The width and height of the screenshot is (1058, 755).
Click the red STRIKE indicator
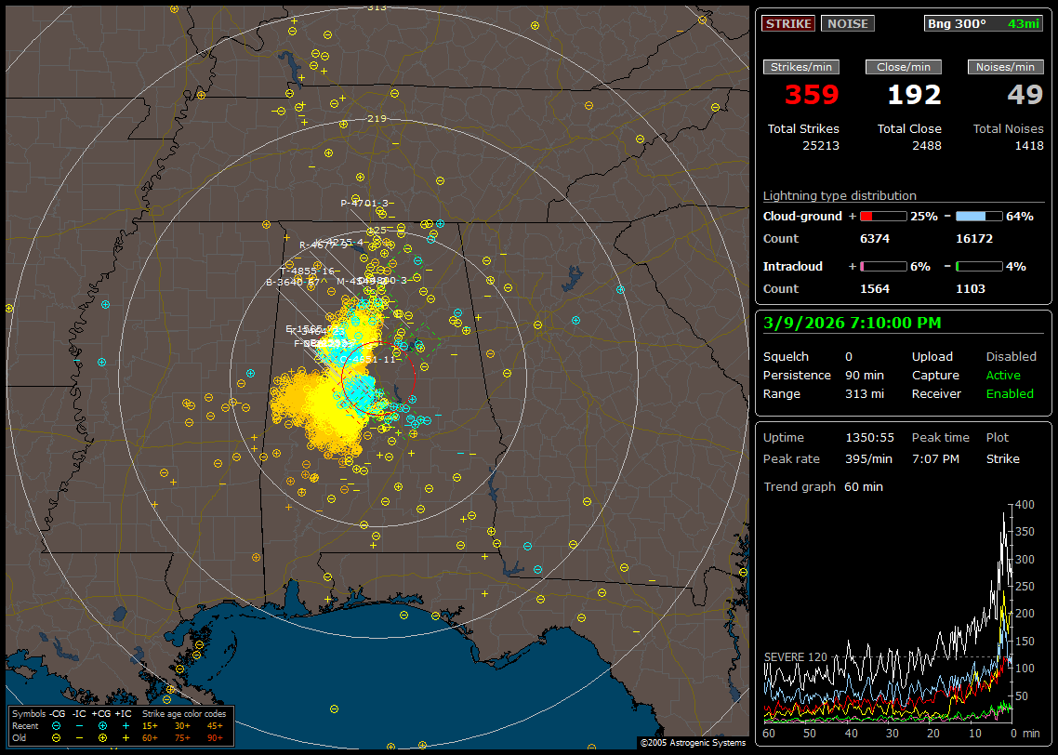click(x=788, y=24)
